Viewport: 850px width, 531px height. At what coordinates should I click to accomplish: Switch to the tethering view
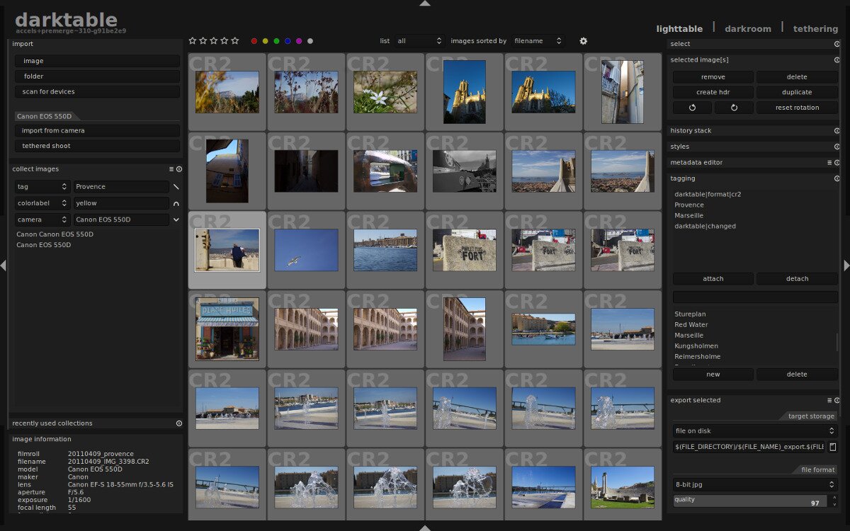click(x=815, y=28)
